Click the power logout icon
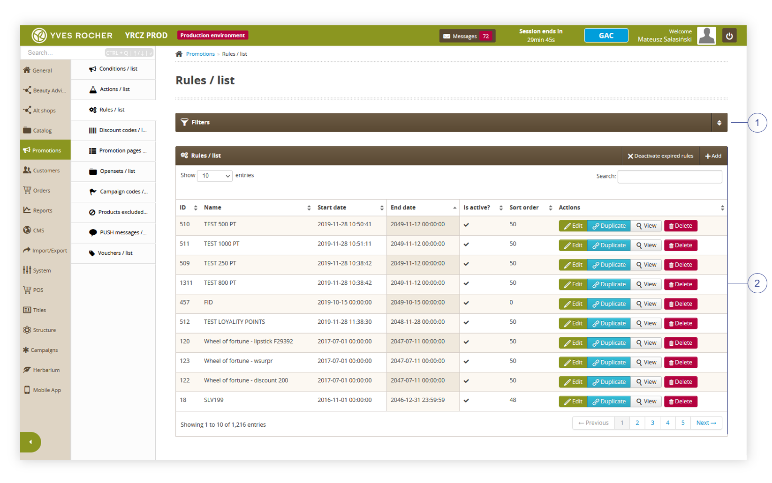 (729, 36)
